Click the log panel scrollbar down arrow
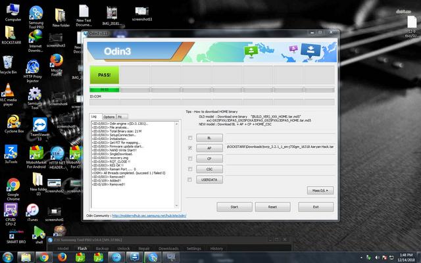The image size is (421, 263). click(176, 206)
